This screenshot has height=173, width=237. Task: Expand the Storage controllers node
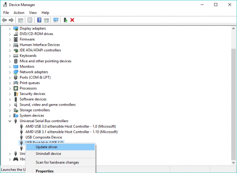point(10,110)
